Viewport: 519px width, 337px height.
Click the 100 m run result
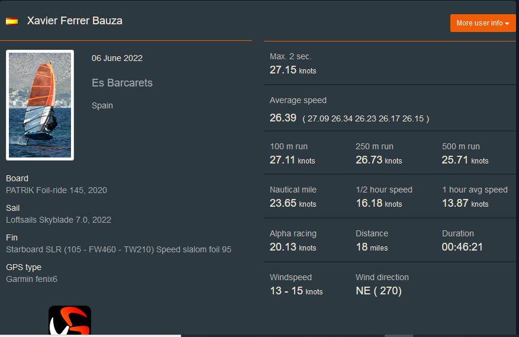click(x=292, y=160)
